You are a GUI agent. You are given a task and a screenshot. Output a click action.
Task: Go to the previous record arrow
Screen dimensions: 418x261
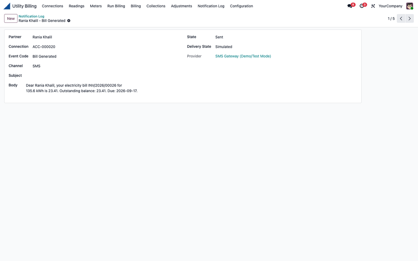coord(401,18)
